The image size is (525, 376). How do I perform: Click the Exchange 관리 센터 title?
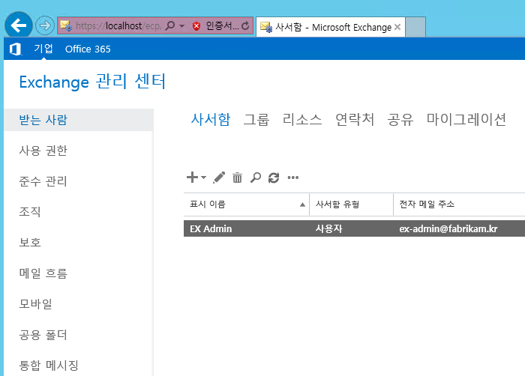click(92, 82)
